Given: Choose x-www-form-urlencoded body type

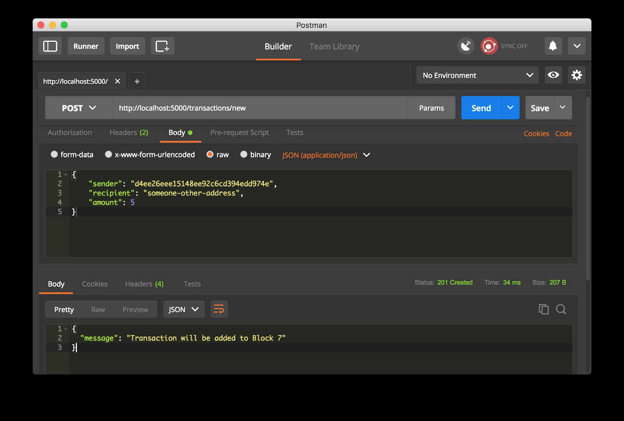Looking at the screenshot, I should [x=109, y=154].
